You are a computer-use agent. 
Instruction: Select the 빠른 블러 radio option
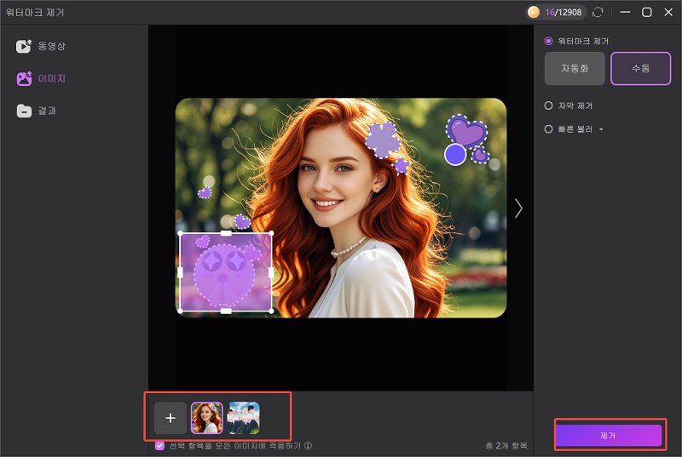(549, 129)
